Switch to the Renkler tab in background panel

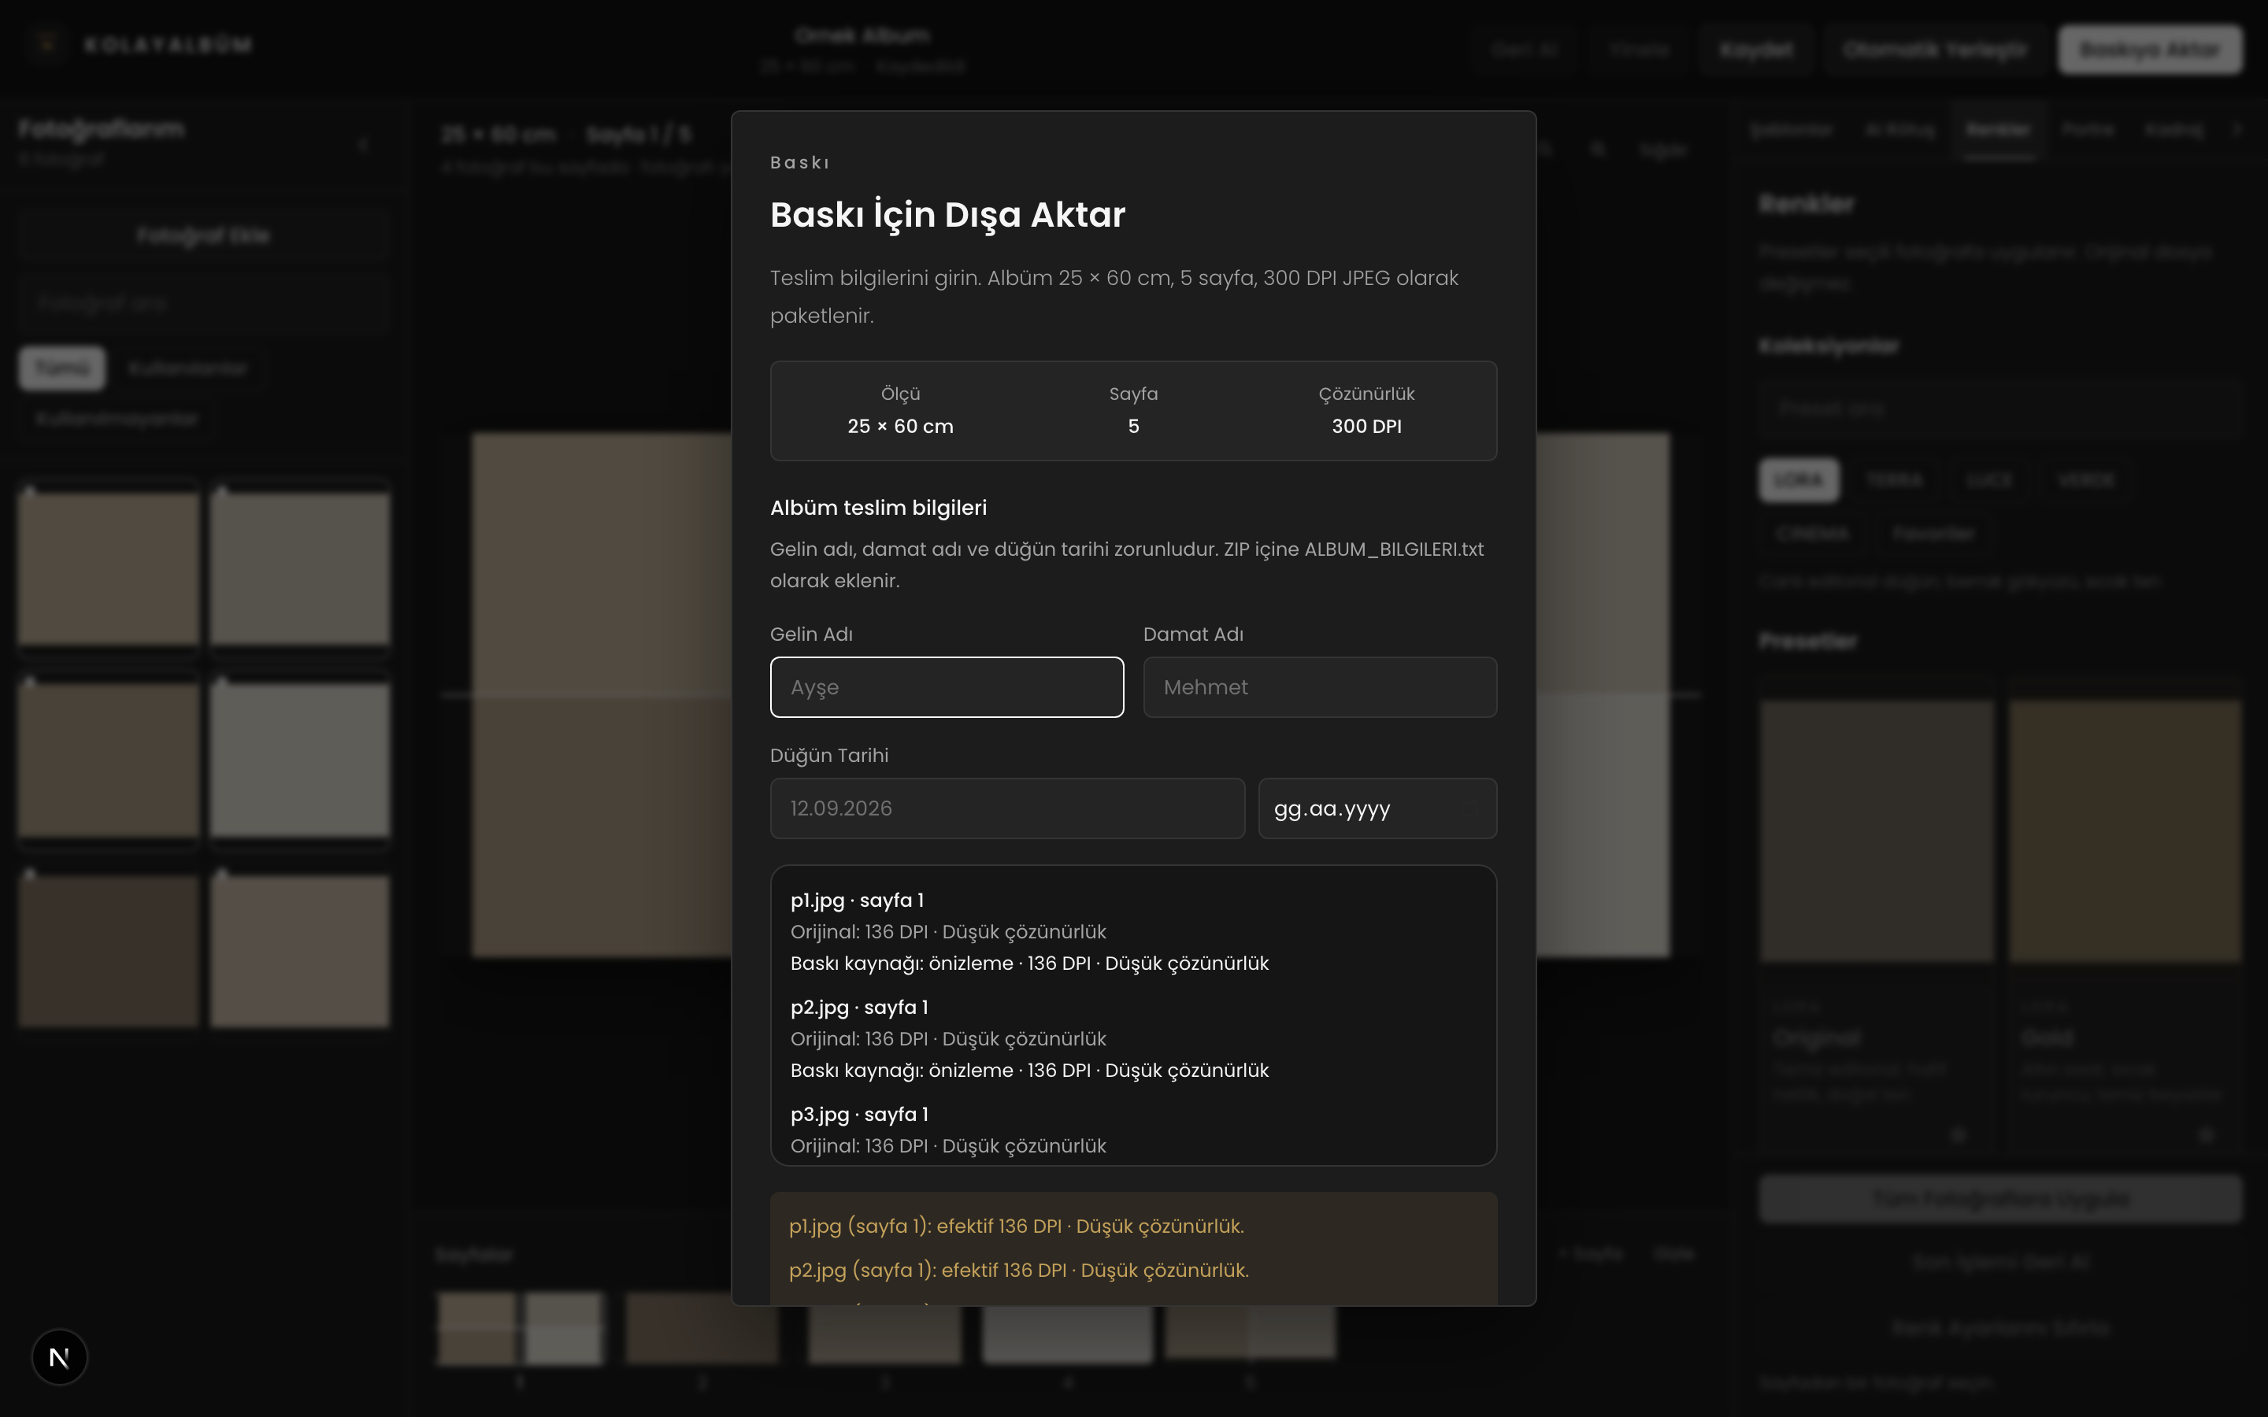point(1998,129)
